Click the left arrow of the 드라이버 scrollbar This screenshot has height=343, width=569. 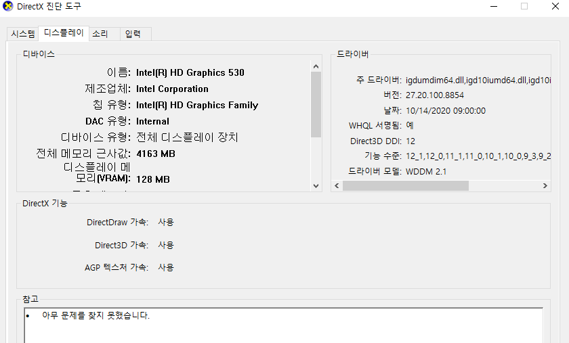[x=337, y=186]
